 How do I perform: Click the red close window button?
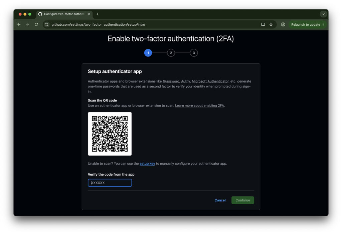(20, 14)
